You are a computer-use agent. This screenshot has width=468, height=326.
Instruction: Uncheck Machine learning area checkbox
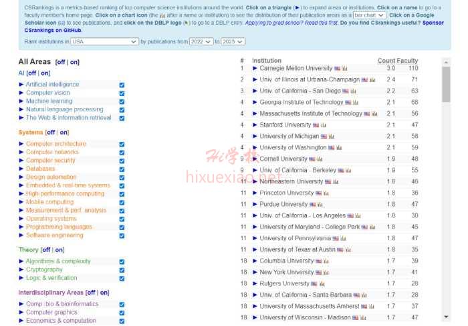click(122, 101)
